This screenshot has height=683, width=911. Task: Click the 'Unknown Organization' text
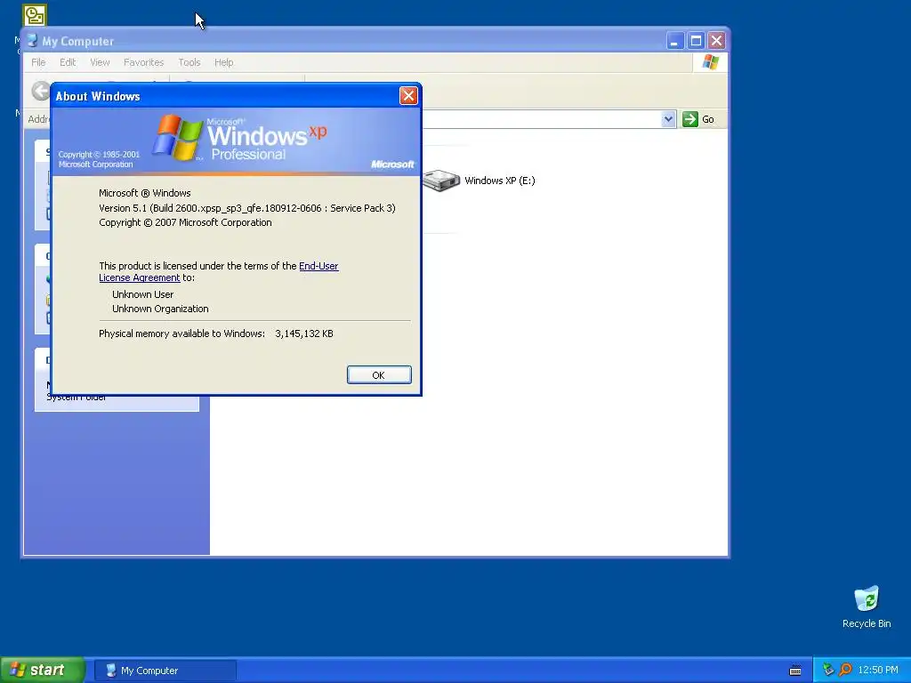coord(160,309)
